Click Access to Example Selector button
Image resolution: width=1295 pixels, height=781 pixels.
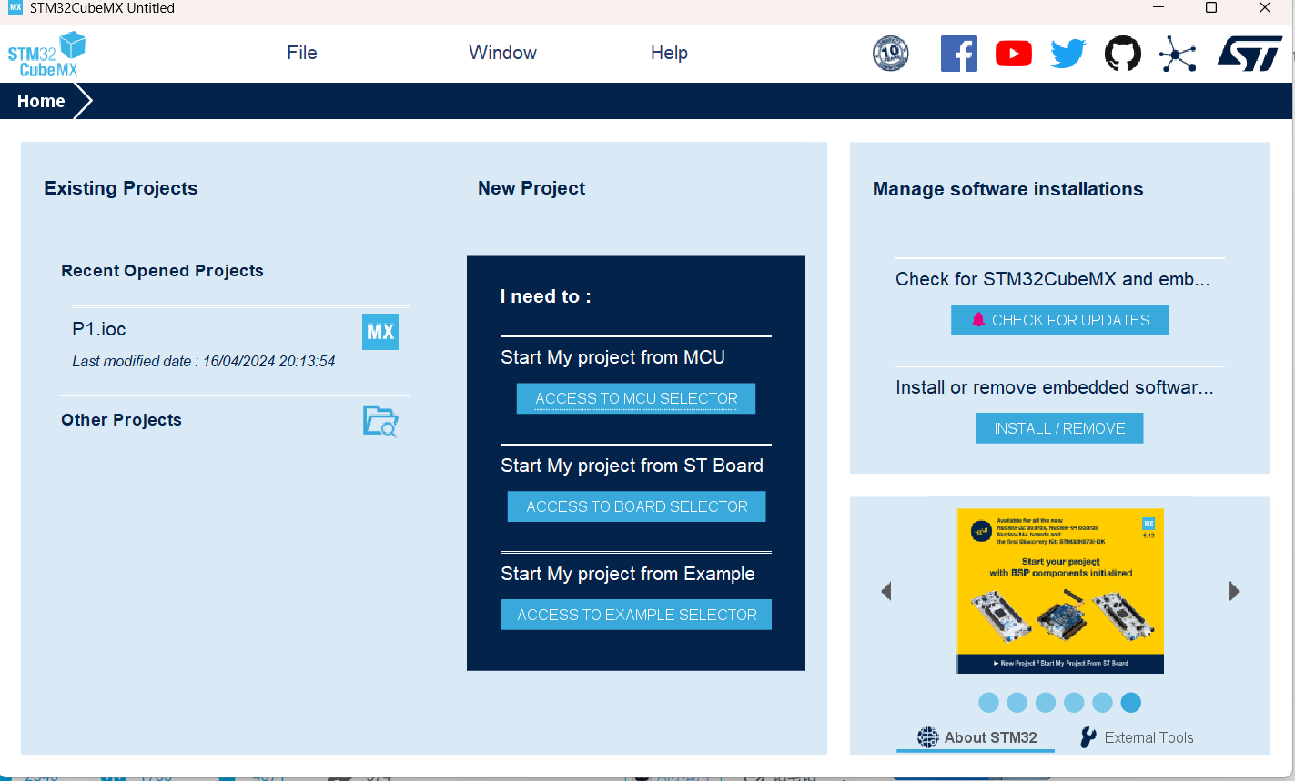636,615
